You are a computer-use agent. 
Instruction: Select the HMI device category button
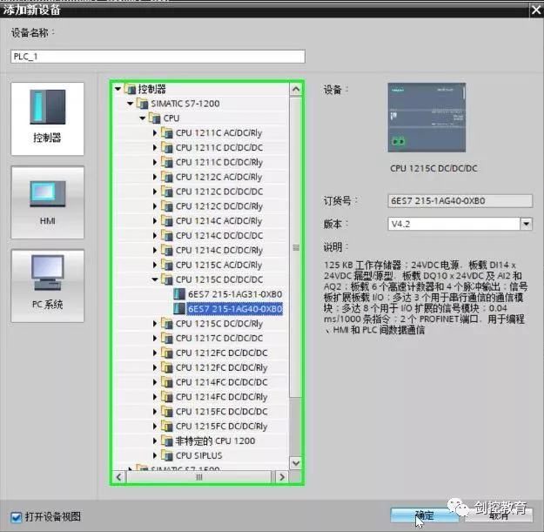click(x=48, y=203)
